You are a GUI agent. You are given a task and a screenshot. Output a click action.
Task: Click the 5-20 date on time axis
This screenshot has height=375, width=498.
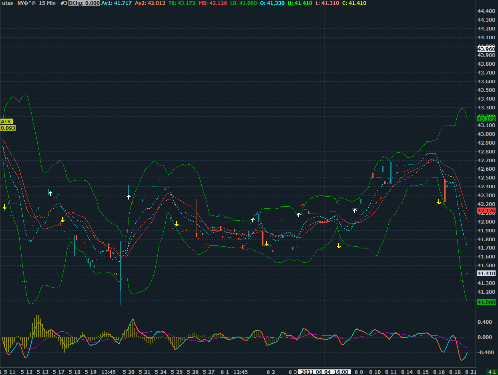[x=129, y=372]
